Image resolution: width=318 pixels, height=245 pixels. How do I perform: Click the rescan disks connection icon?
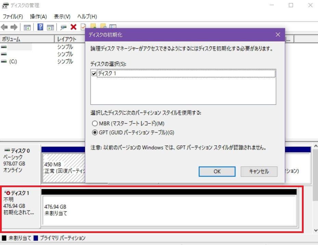(x=63, y=27)
